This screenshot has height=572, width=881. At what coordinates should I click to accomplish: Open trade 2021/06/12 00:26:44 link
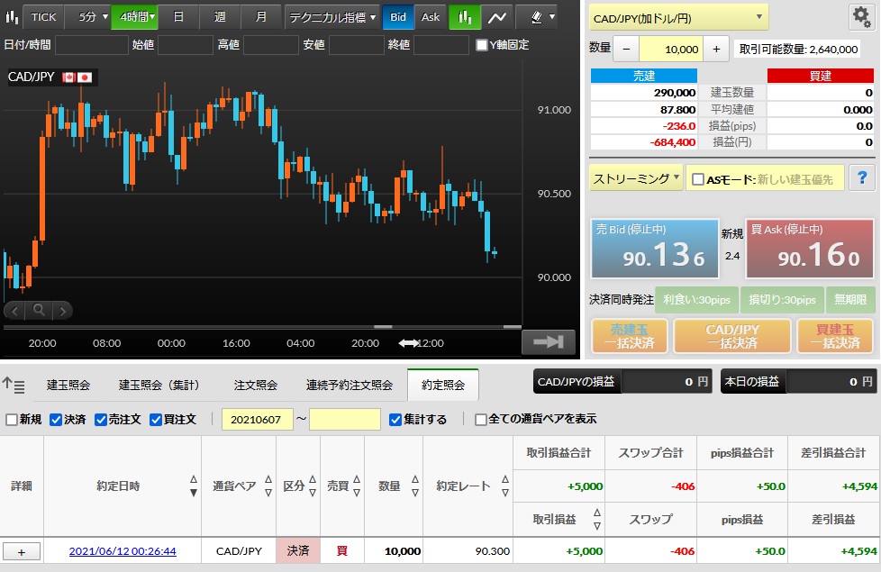[x=123, y=552]
